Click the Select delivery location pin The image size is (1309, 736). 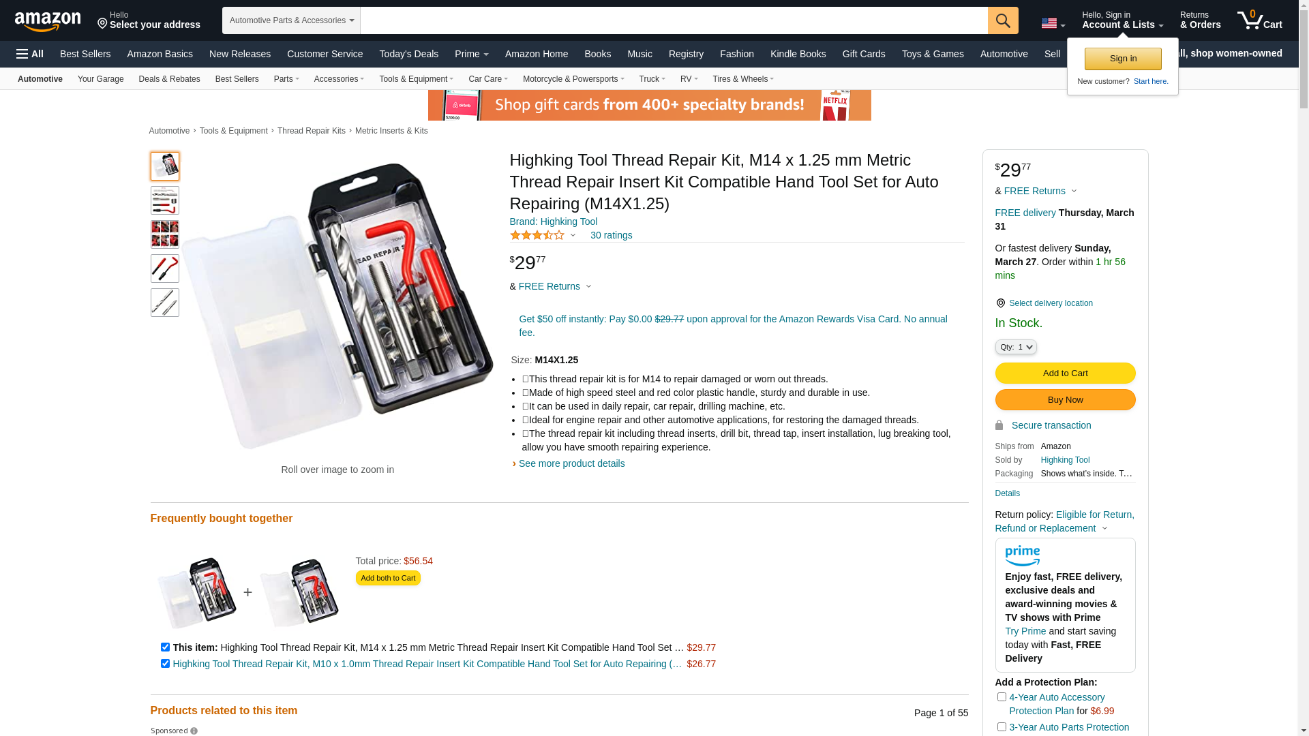(x=1000, y=303)
